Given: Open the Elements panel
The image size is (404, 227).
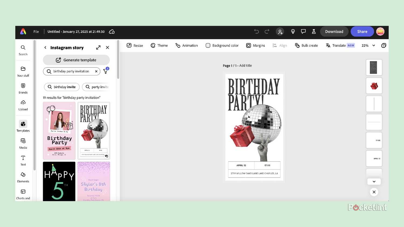Looking at the screenshot, I should [23, 177].
